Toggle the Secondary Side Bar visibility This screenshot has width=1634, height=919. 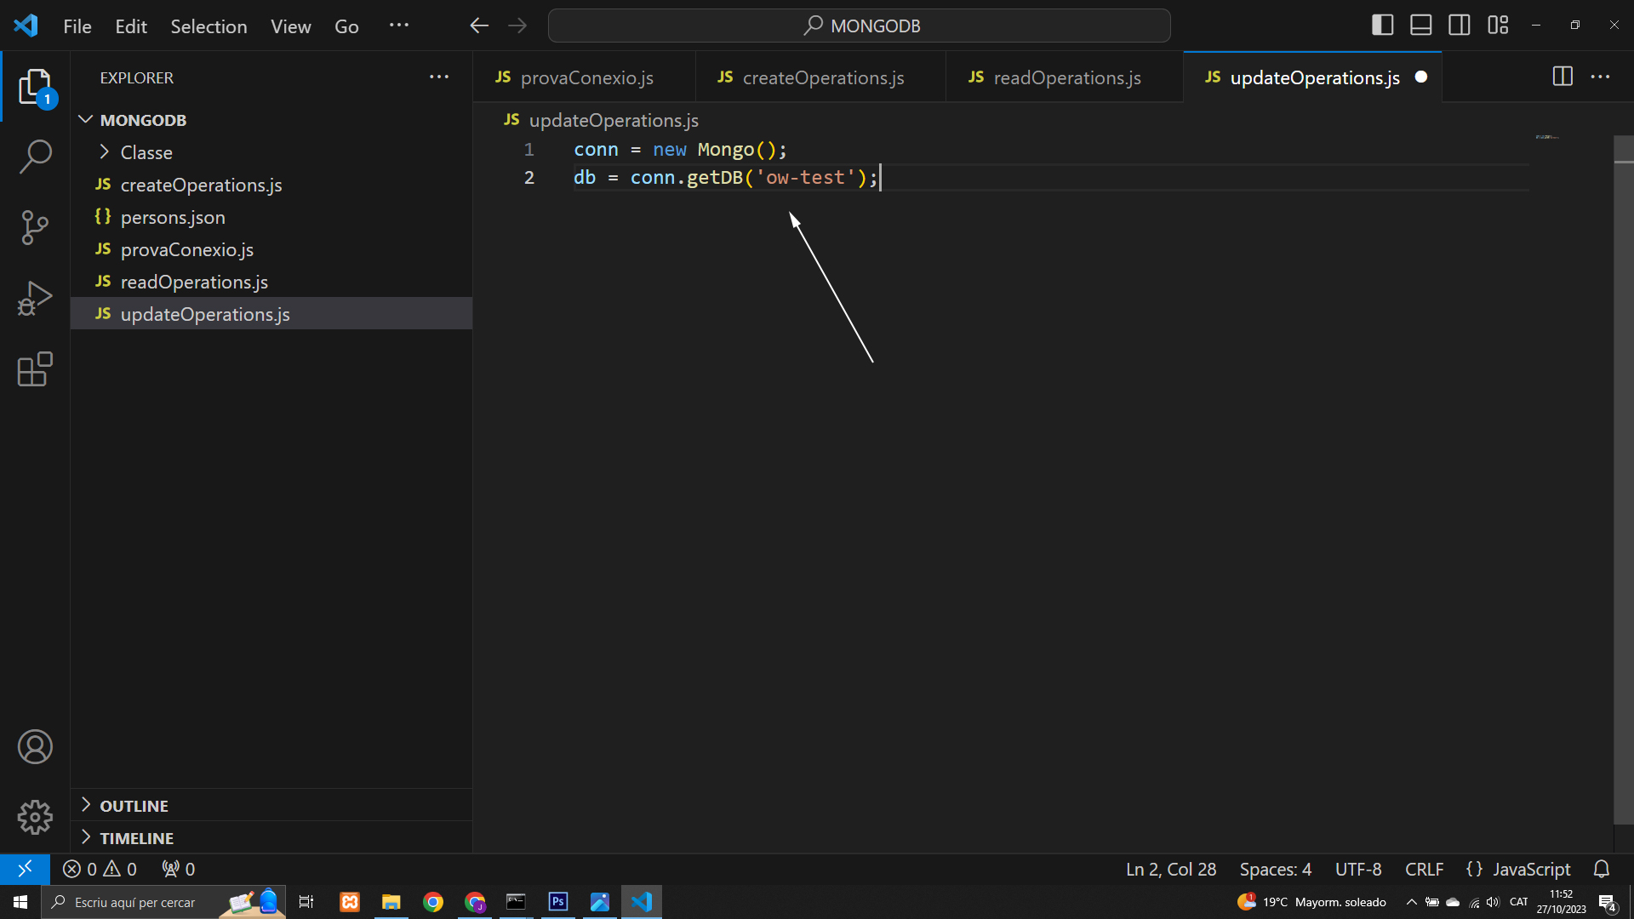click(1459, 26)
